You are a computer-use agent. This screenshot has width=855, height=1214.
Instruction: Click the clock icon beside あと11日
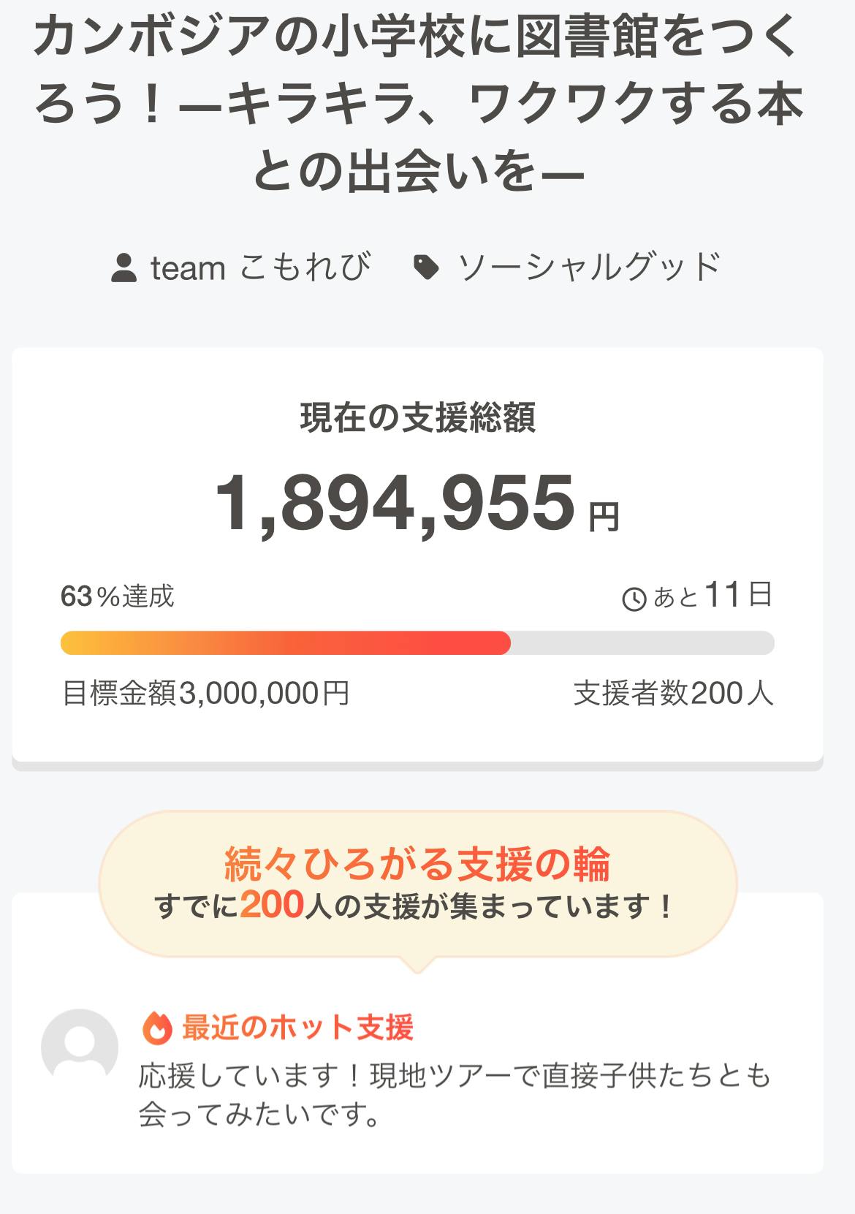pyautogui.click(x=634, y=599)
